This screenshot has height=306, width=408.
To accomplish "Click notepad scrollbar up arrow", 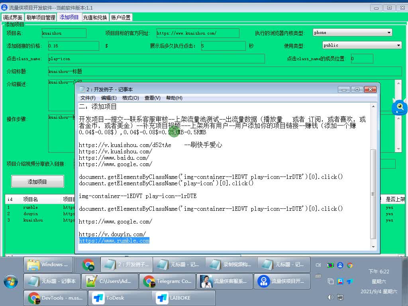I will coord(373,106).
